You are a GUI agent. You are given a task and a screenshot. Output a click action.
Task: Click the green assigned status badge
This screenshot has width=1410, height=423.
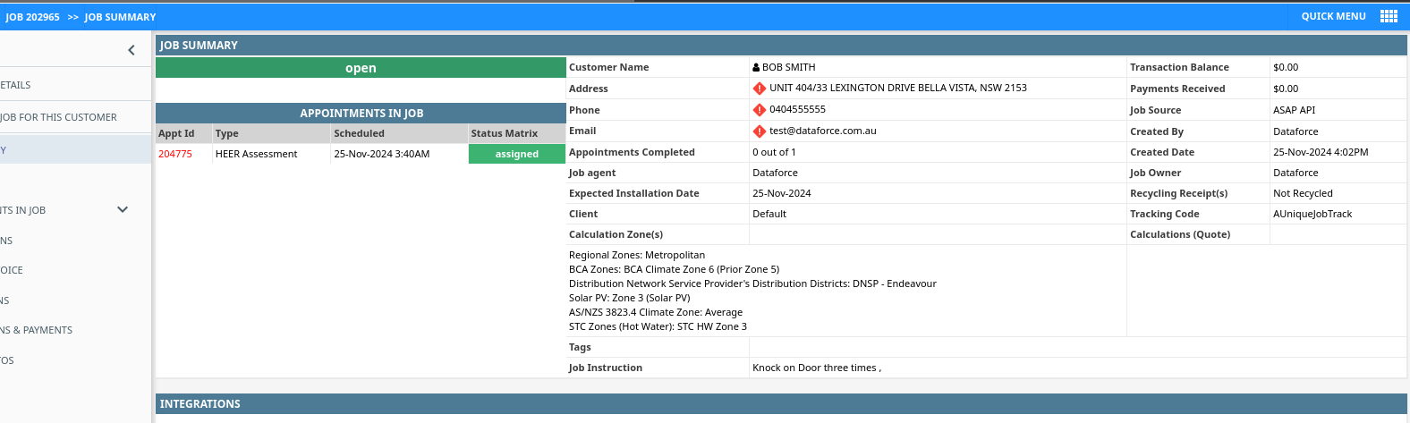[516, 154]
